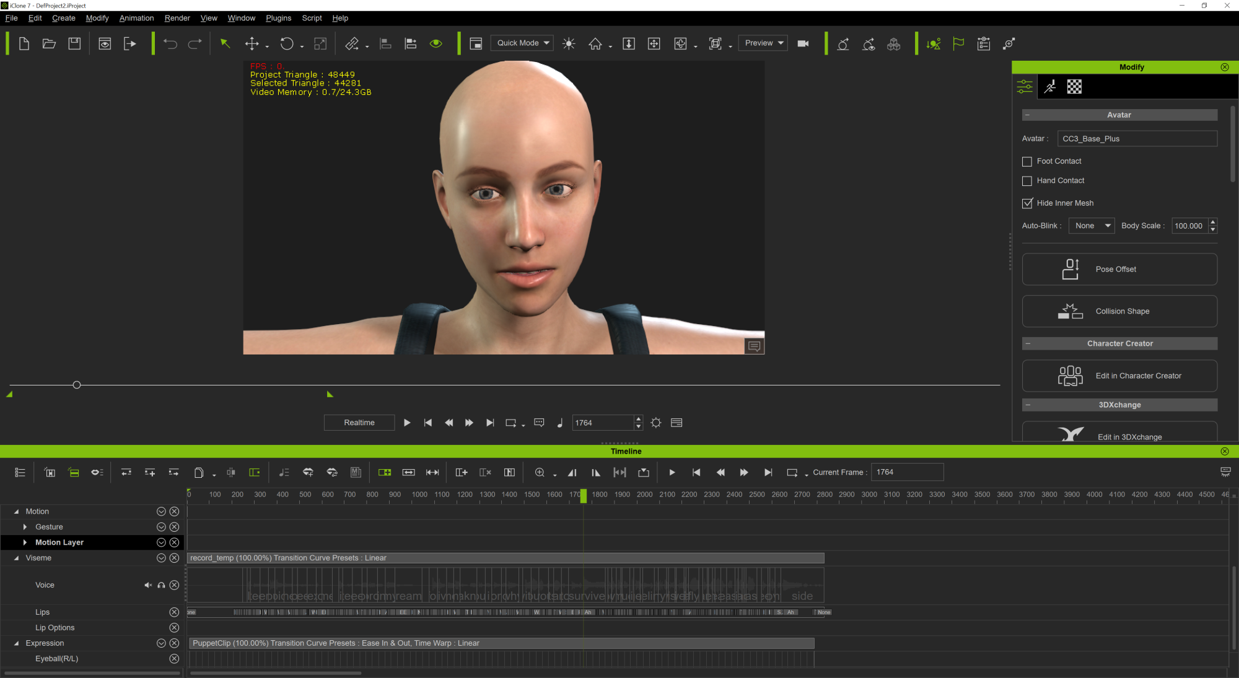Image resolution: width=1239 pixels, height=678 pixels.
Task: Click the green timeline playhead marker
Action: coord(584,496)
